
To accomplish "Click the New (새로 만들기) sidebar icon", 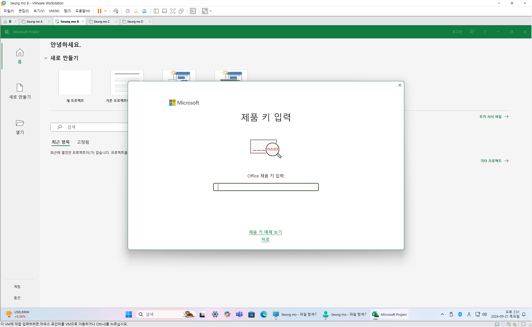I will (x=20, y=88).
